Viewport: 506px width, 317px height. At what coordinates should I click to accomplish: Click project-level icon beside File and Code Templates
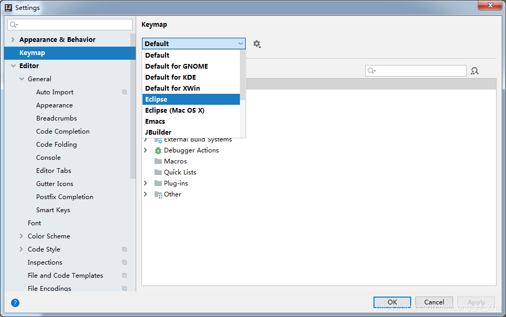(124, 276)
